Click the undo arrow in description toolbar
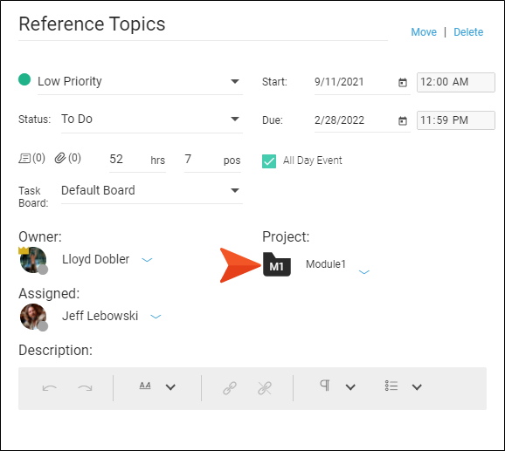Viewport: 505px width, 451px height. (x=50, y=388)
